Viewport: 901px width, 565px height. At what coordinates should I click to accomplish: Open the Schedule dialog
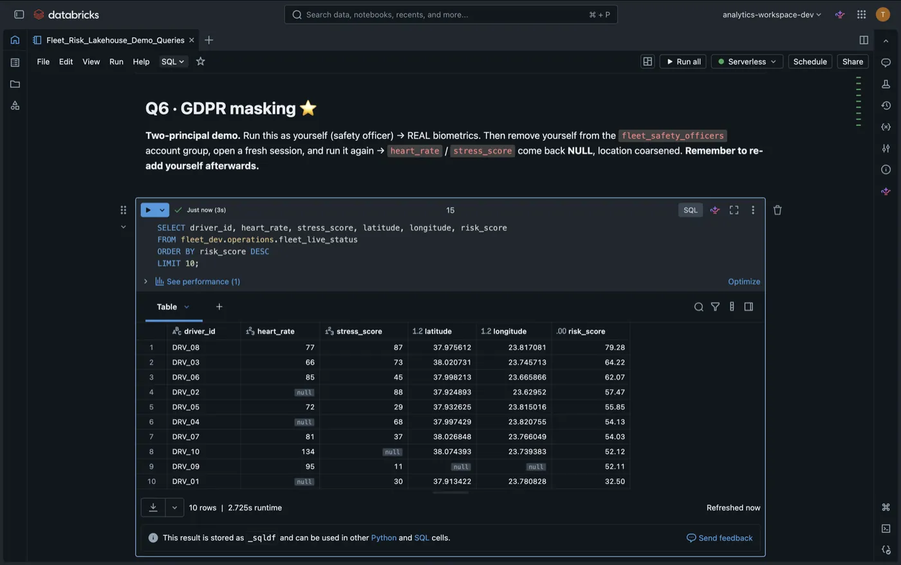(810, 61)
